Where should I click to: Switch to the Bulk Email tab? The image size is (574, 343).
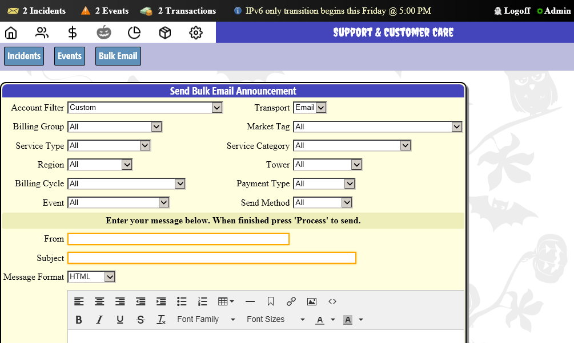point(118,56)
